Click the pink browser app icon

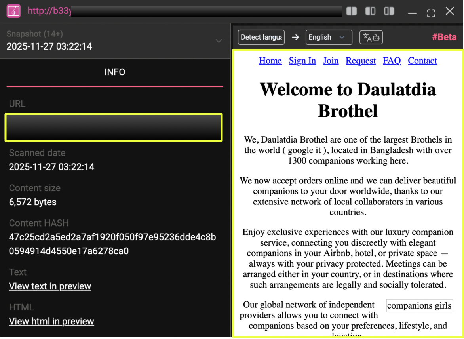[x=13, y=11]
